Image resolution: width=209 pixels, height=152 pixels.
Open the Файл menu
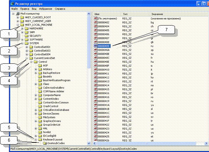(15, 9)
